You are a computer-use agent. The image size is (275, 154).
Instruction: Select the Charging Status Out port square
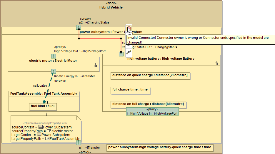(121, 54)
